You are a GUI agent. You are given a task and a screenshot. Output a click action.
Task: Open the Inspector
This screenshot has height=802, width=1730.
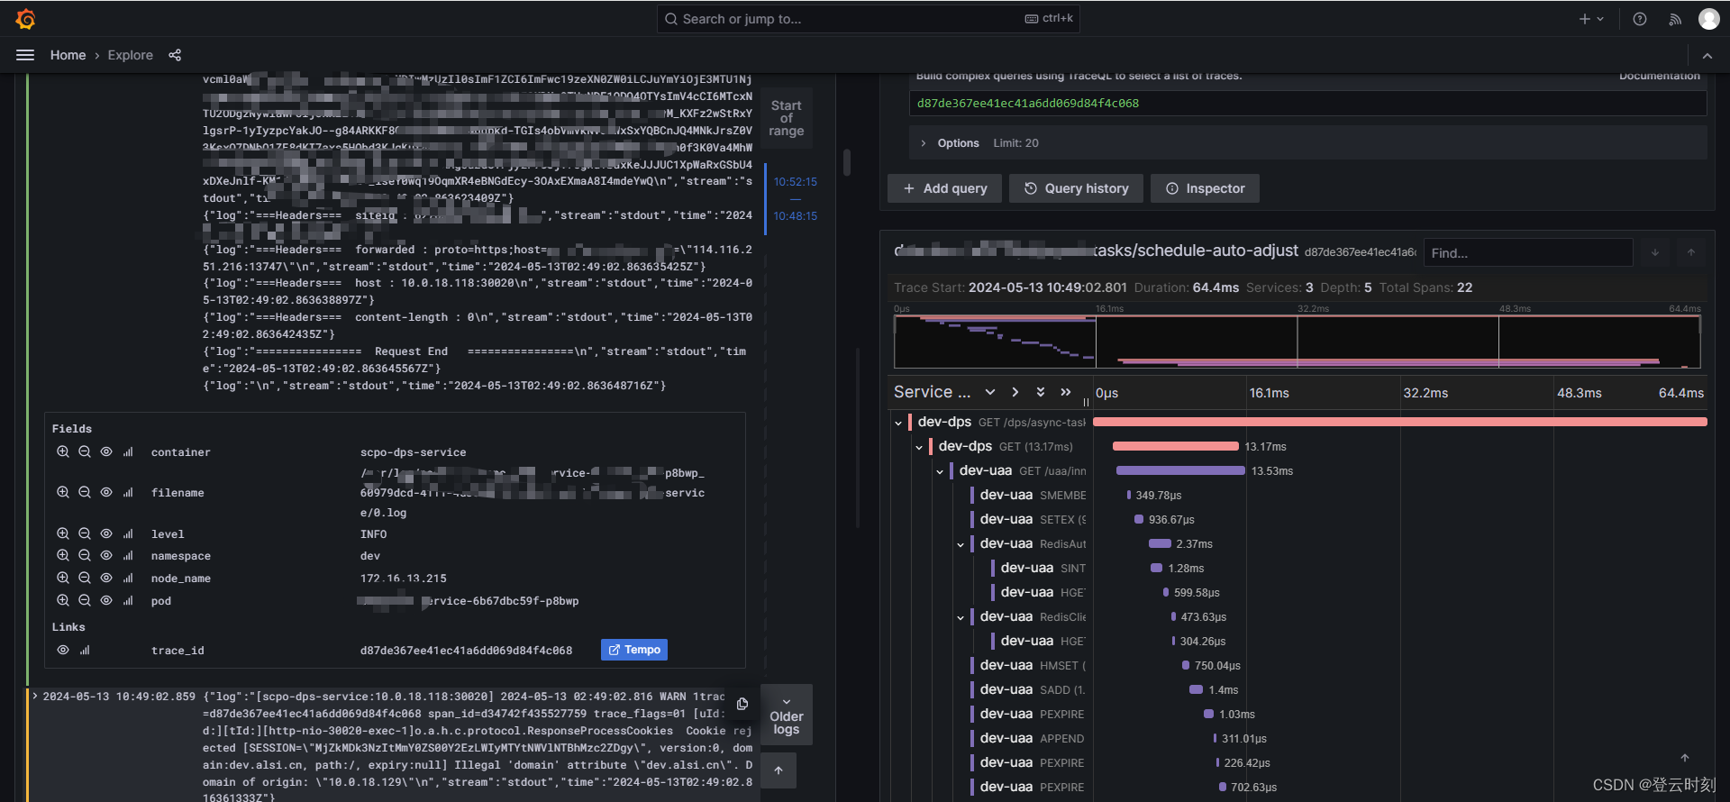[x=1205, y=188]
